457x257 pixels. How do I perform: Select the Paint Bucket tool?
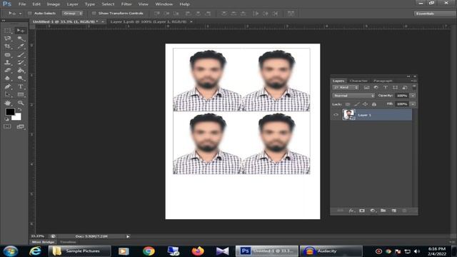click(21, 71)
